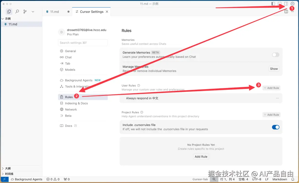Select the Rules settings section
Screen dimensions: 299x183
83,97
